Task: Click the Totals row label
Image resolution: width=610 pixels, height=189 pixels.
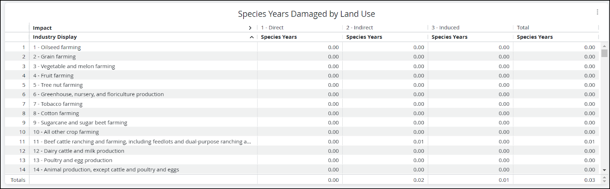Action: pos(18,180)
